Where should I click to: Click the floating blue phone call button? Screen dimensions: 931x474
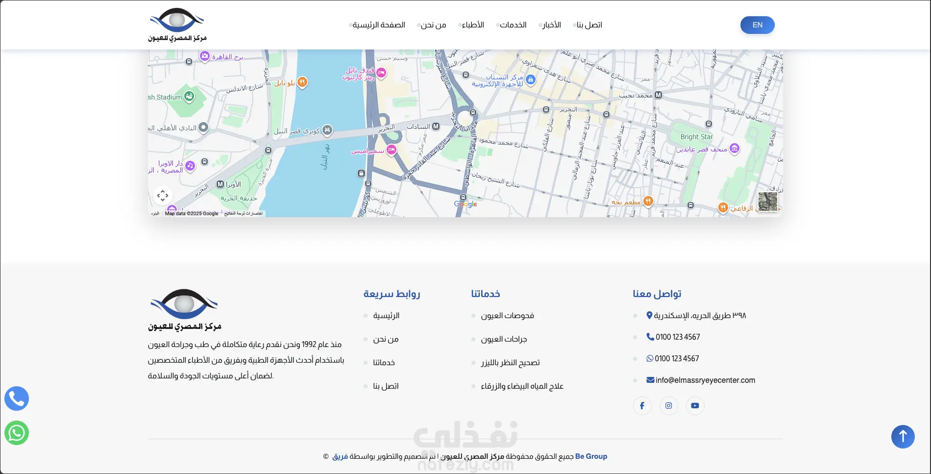pos(17,399)
